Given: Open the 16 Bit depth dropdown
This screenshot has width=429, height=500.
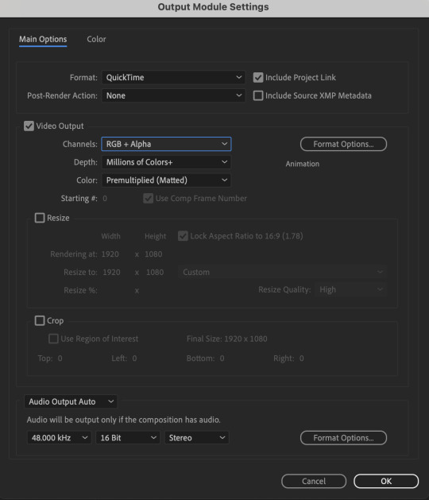Looking at the screenshot, I should tap(128, 438).
